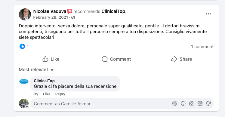Focus the Comment as Camille Asmar field
Screen dimensions: 225x117
tap(100, 104)
